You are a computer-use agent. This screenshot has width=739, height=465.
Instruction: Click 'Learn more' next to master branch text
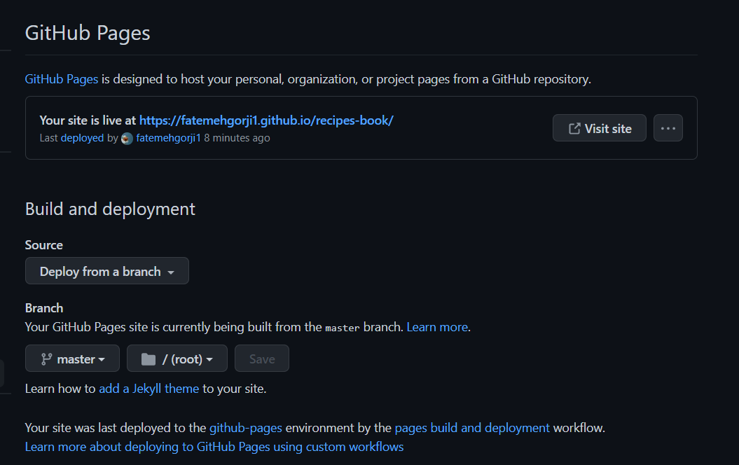(x=437, y=327)
